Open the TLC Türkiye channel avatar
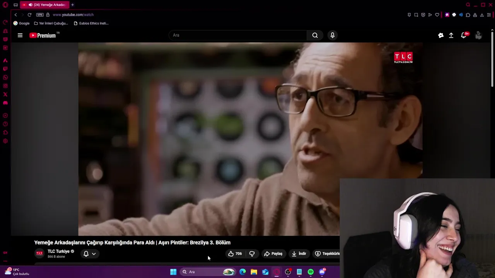 pyautogui.click(x=39, y=253)
